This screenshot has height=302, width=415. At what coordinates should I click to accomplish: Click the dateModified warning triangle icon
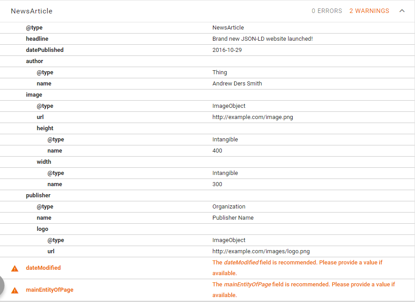point(15,268)
